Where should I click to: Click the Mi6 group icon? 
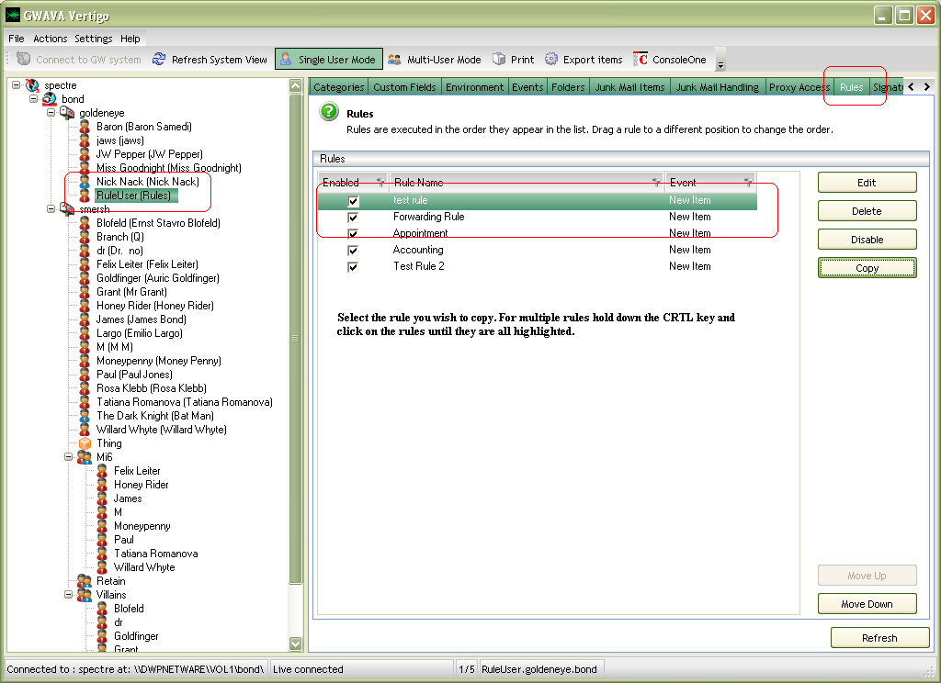coord(85,457)
